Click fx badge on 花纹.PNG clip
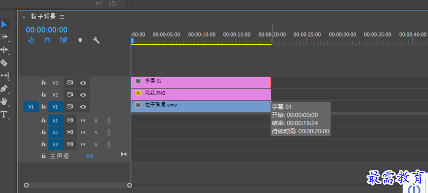This screenshot has height=193, width=428. [x=139, y=93]
